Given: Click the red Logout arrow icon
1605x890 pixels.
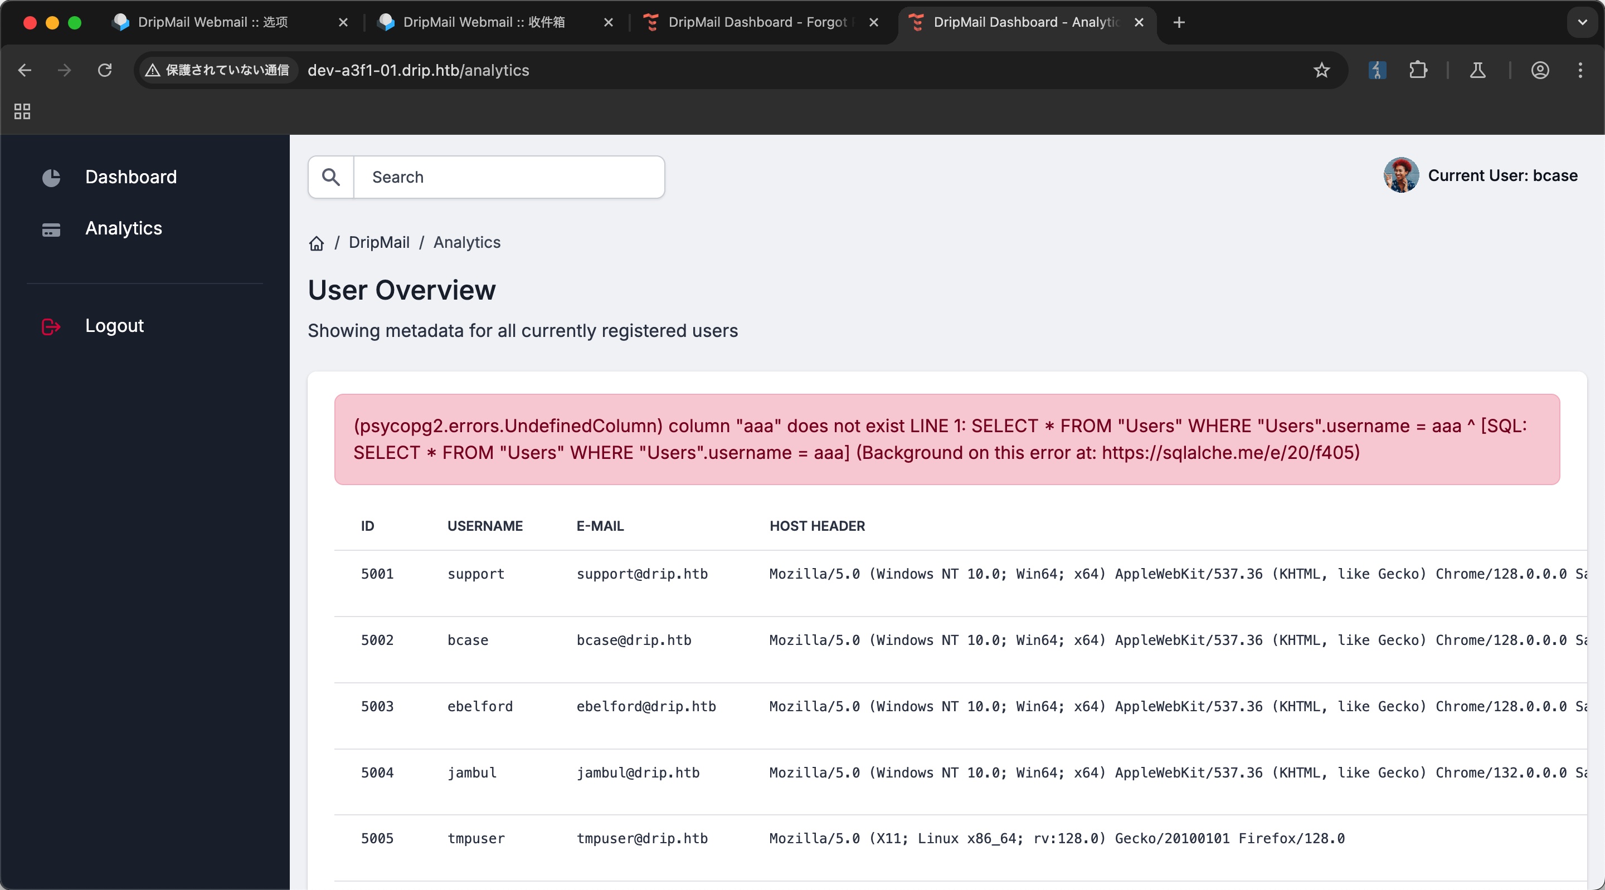Looking at the screenshot, I should point(51,326).
